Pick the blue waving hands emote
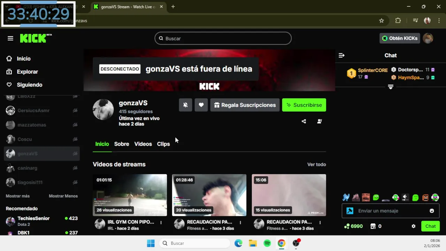Viewport: 446px width, 251px height. [x=346, y=198]
